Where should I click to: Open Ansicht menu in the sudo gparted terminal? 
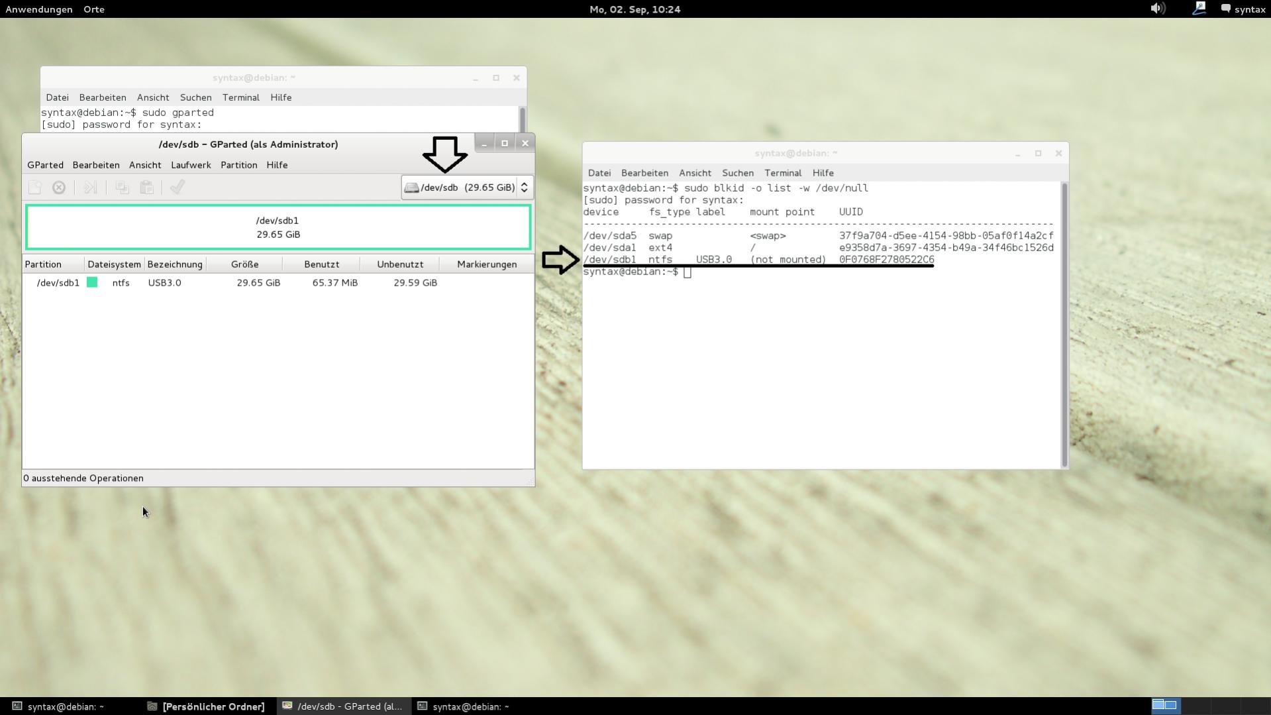pos(153,97)
